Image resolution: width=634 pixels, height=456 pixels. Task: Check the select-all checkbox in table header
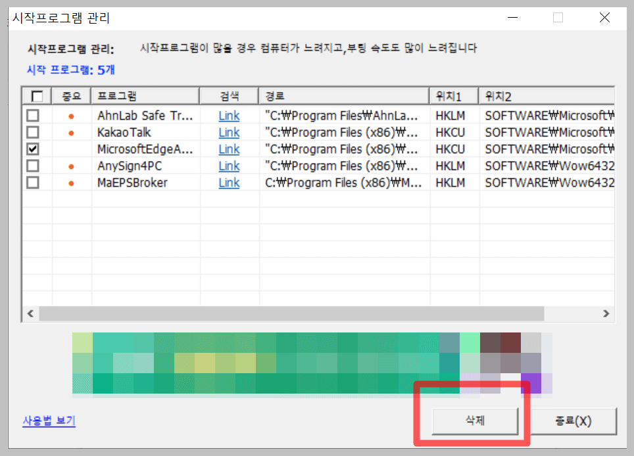tap(36, 95)
